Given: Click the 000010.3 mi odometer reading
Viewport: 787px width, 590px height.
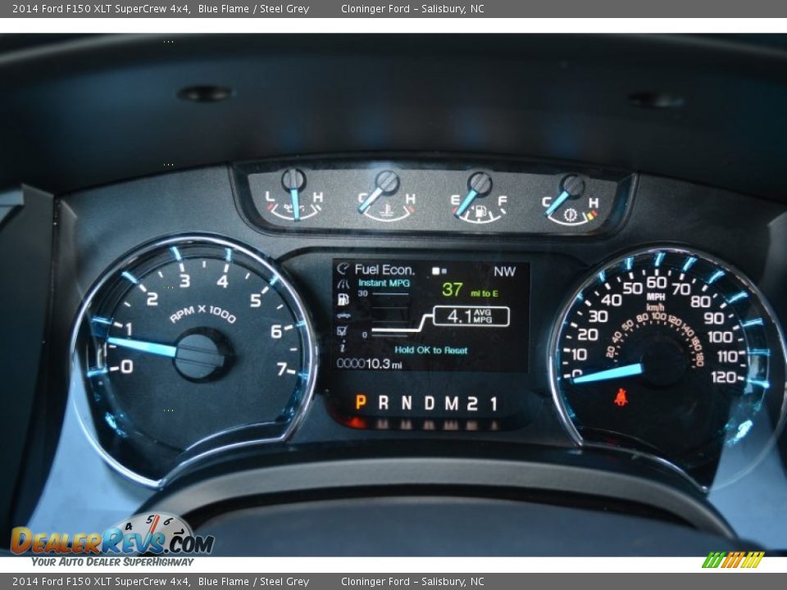Looking at the screenshot, I should (x=370, y=364).
